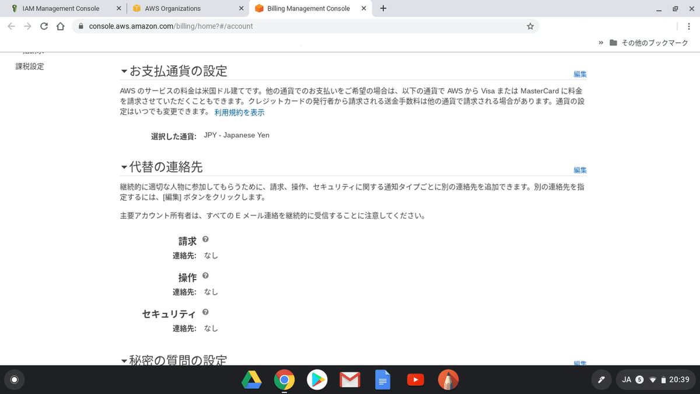Open Gmail from the shelf
Image resolution: width=700 pixels, height=394 pixels.
350,379
